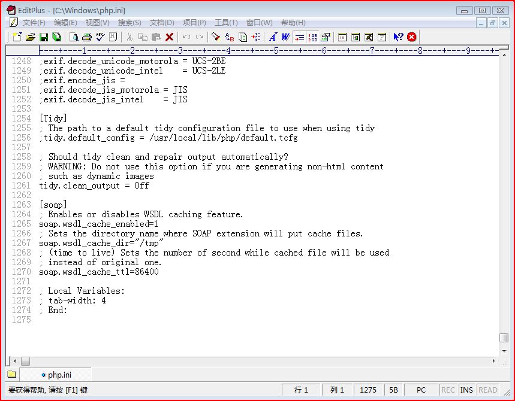The height and width of the screenshot is (401, 515).
Task: Save the file using the floppy disk icon
Action: tap(43, 37)
